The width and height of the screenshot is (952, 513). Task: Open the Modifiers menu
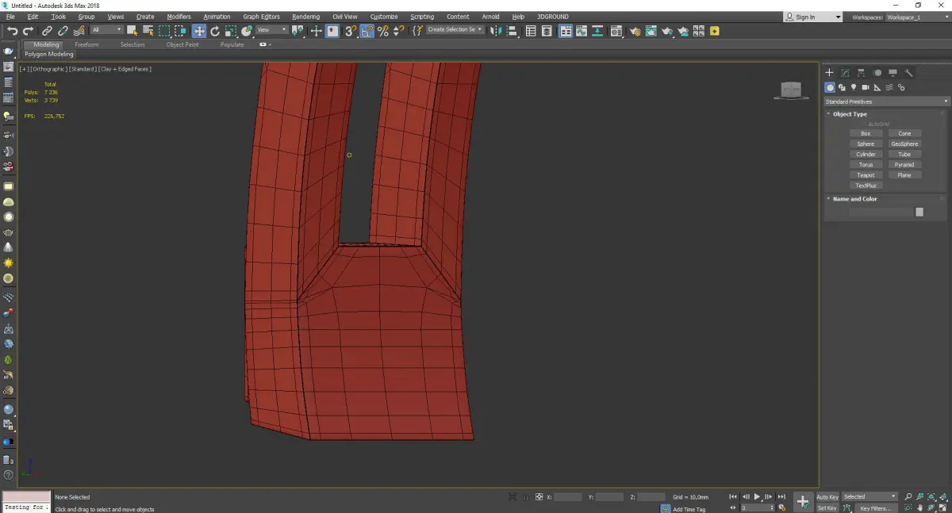[178, 17]
